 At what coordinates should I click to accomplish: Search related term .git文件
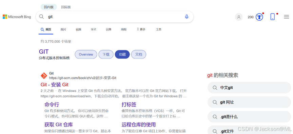[249, 130]
